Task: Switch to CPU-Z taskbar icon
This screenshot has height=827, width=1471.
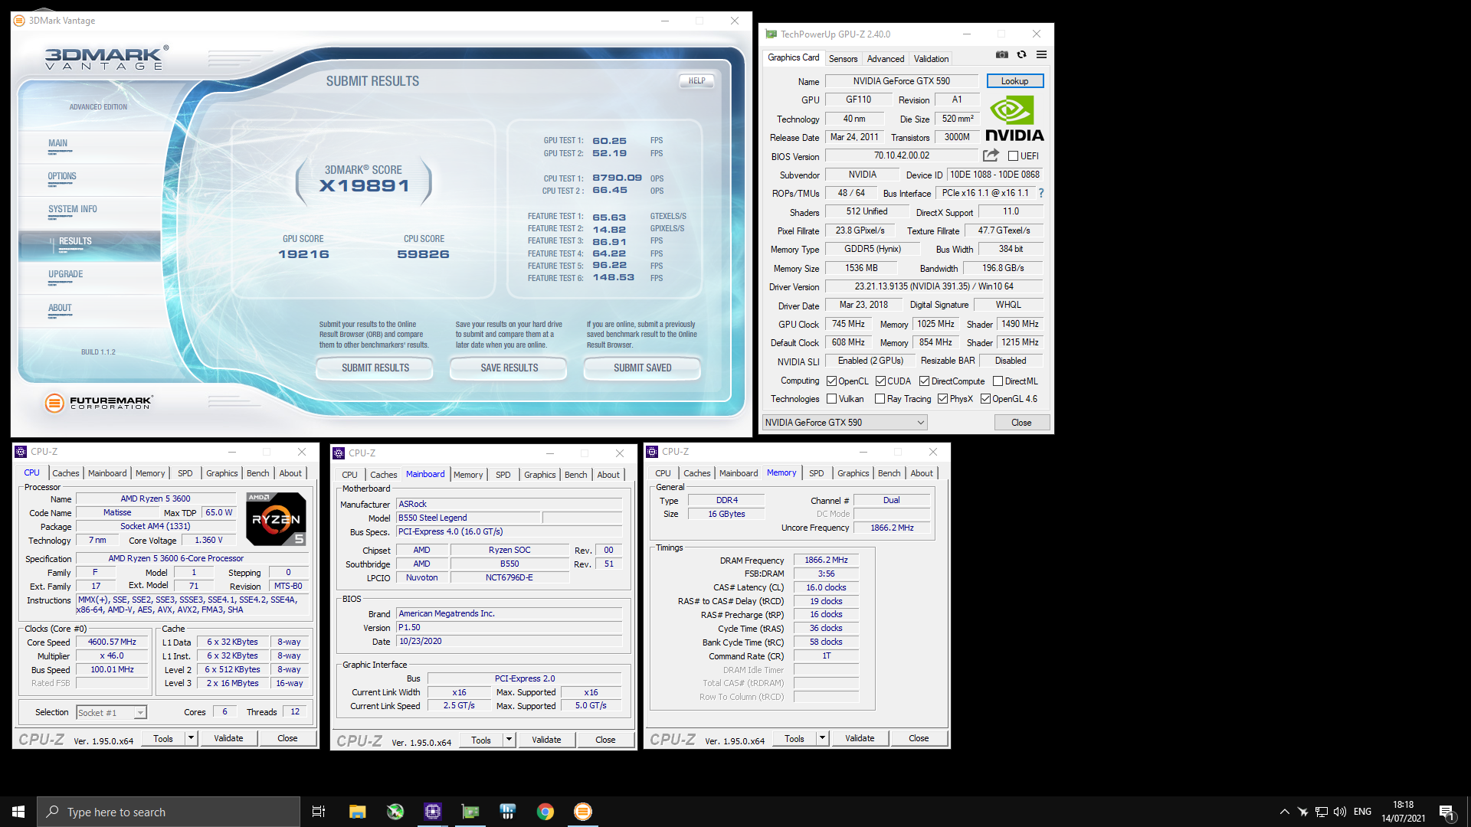Action: pos(433,812)
